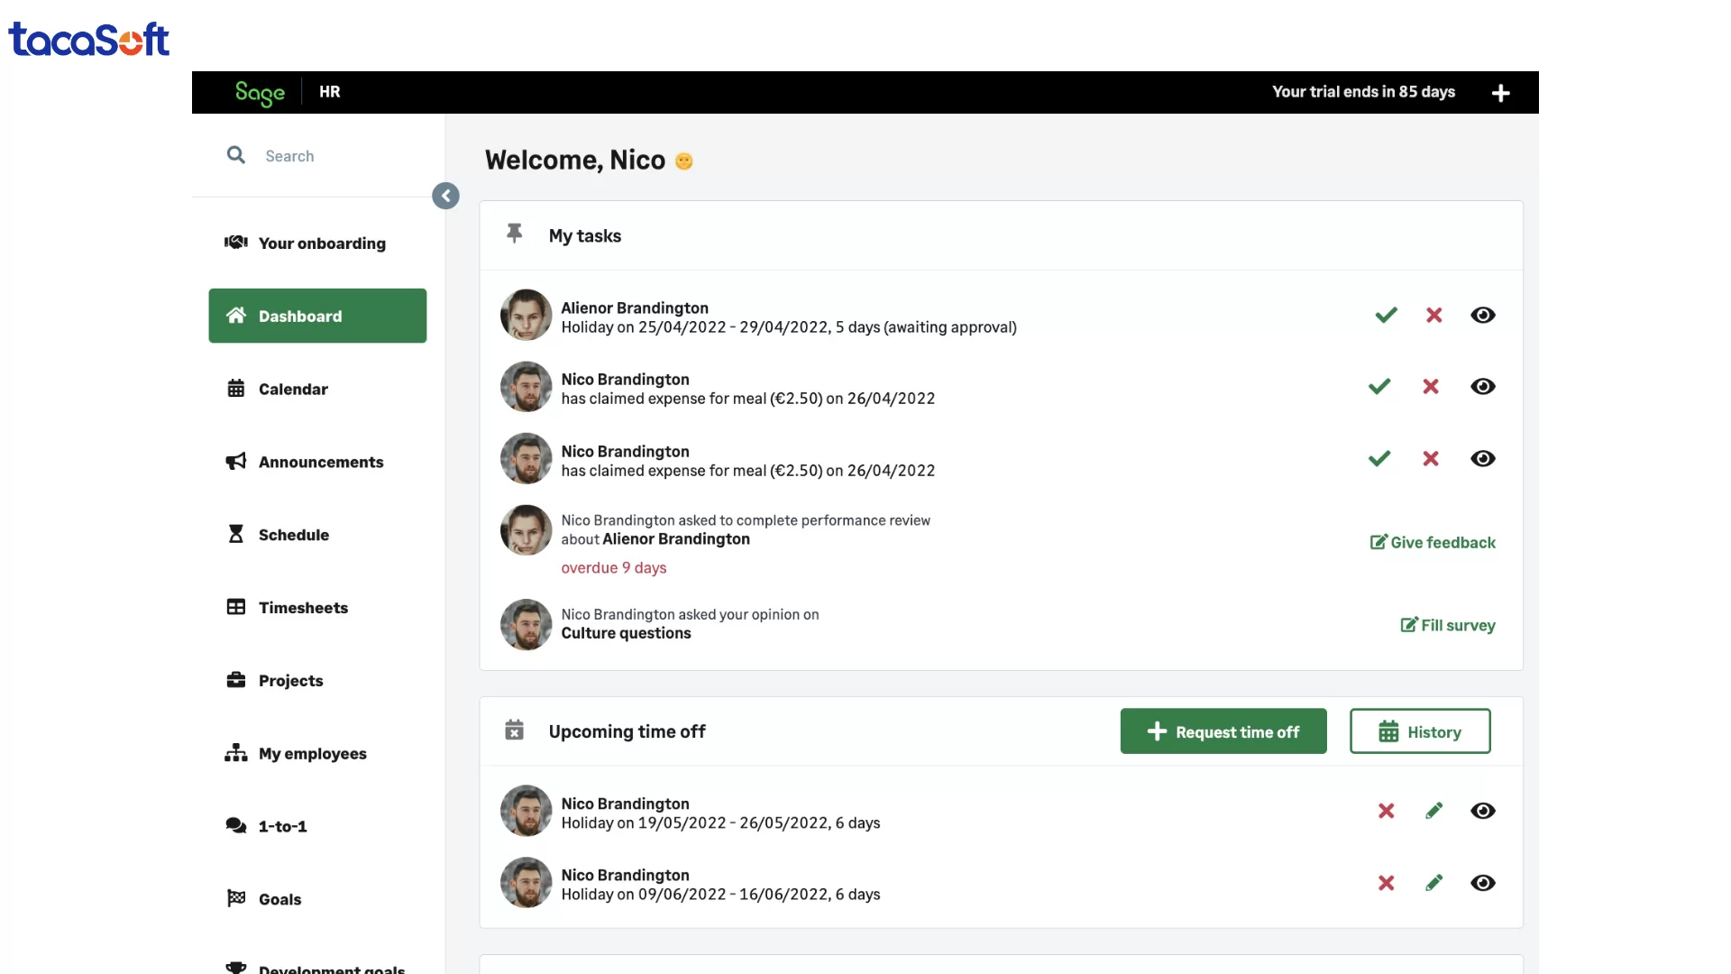1731x974 pixels.
Task: Open My employees org chart section
Action: [x=312, y=753]
